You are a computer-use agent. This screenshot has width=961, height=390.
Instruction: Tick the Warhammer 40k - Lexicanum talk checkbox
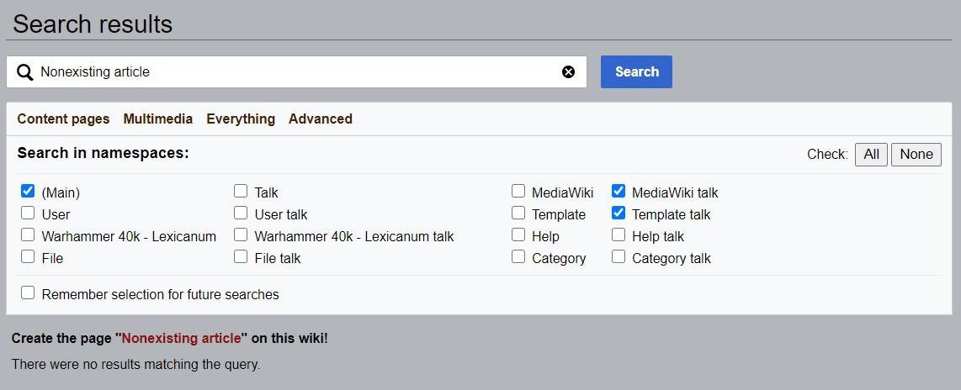pyautogui.click(x=242, y=235)
